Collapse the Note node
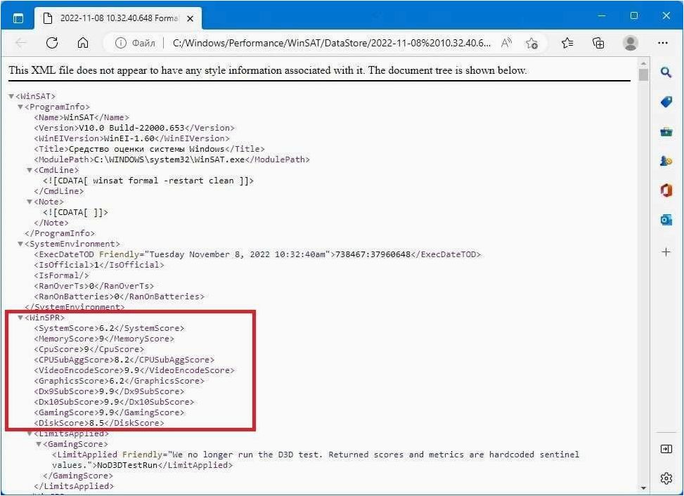This screenshot has width=684, height=496. pyautogui.click(x=30, y=202)
